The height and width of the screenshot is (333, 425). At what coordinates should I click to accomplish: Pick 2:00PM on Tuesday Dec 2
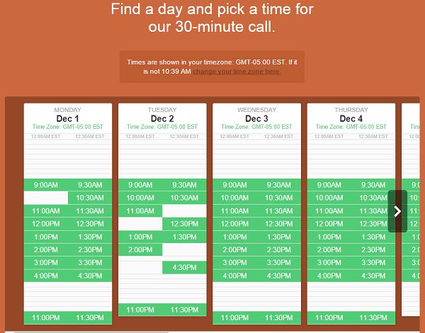(x=140, y=249)
